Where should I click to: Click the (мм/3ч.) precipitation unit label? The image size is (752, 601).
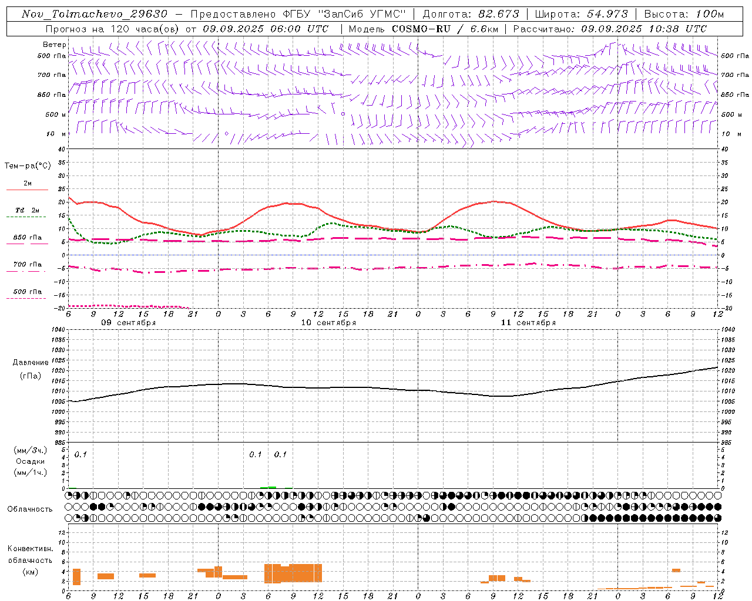click(x=31, y=451)
